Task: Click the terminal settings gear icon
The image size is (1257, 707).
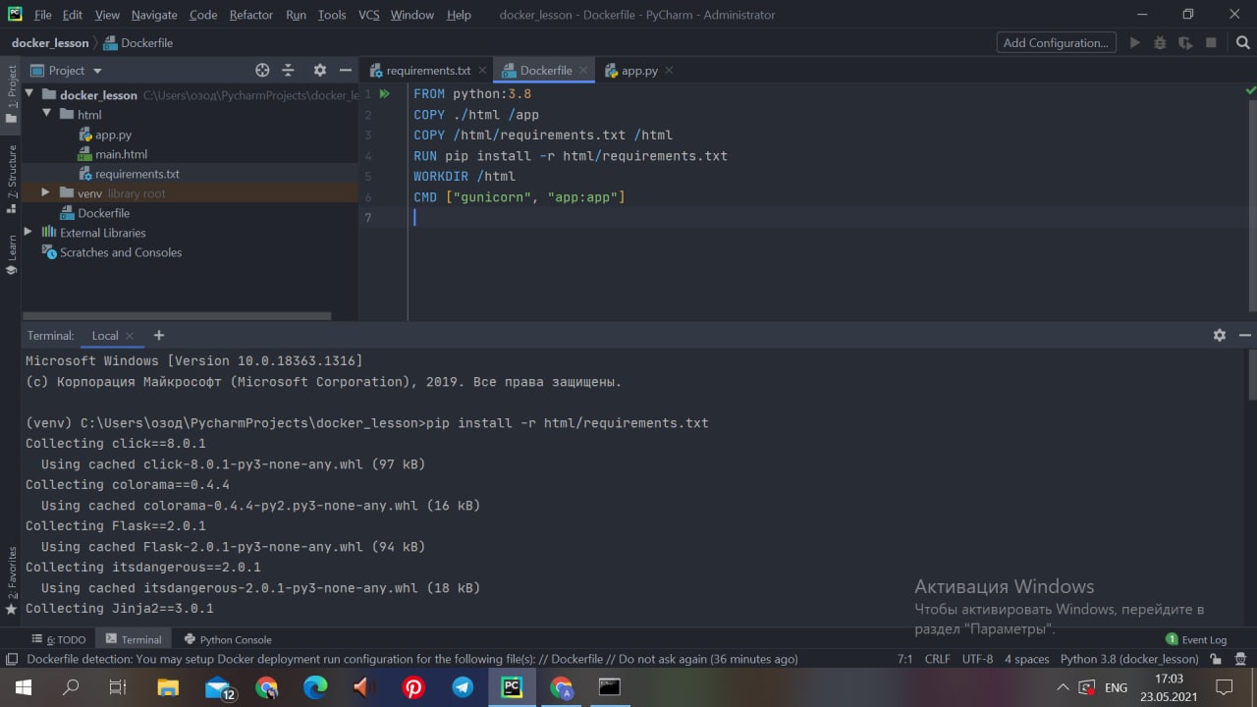Action: click(x=1219, y=335)
